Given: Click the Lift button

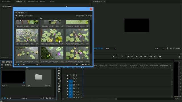Looking at the screenshot, I should 151,57.
